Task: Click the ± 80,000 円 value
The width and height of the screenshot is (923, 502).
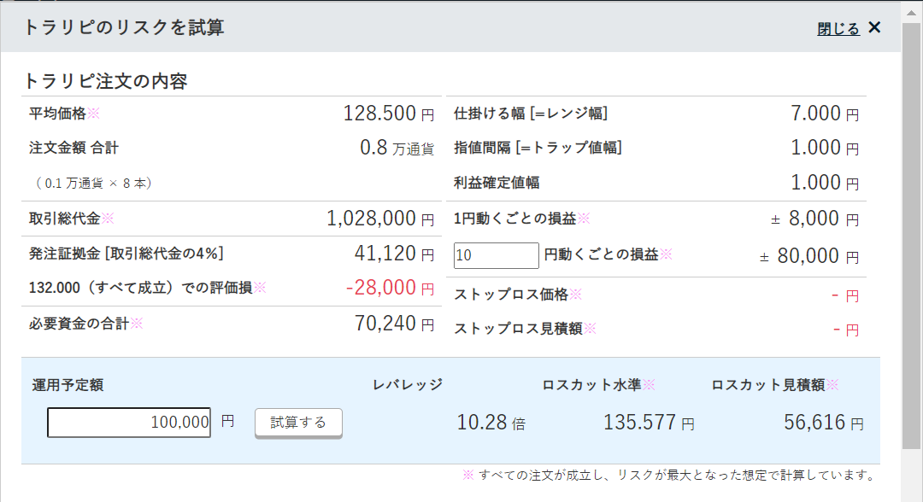Action: (x=808, y=256)
